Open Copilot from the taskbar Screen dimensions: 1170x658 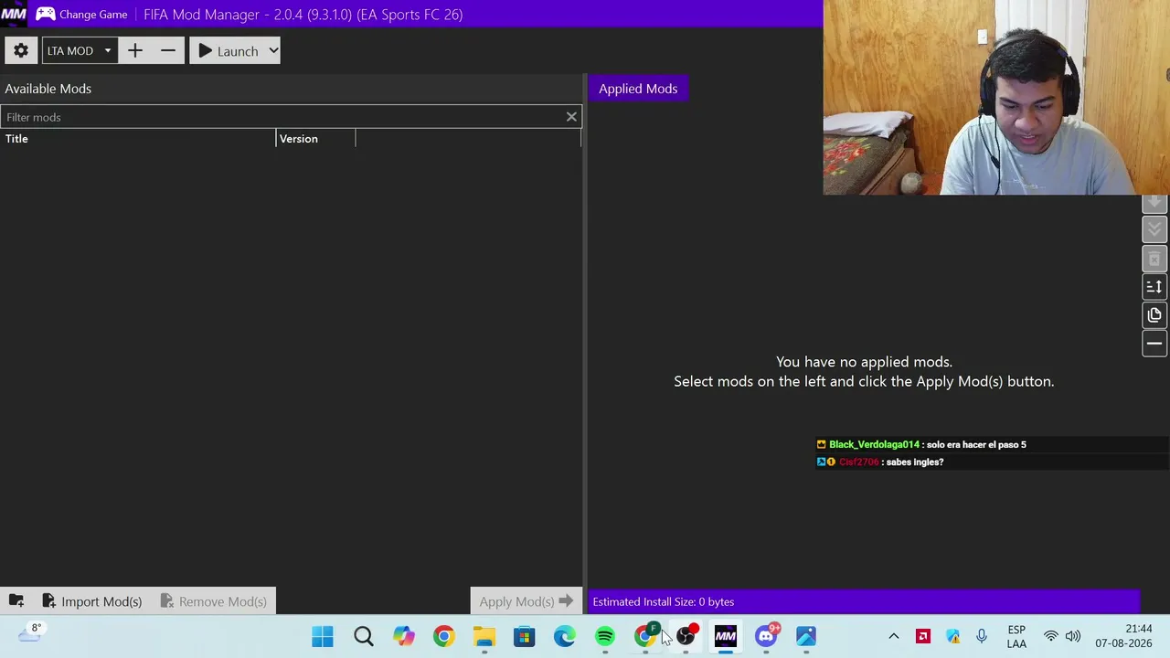click(x=403, y=636)
